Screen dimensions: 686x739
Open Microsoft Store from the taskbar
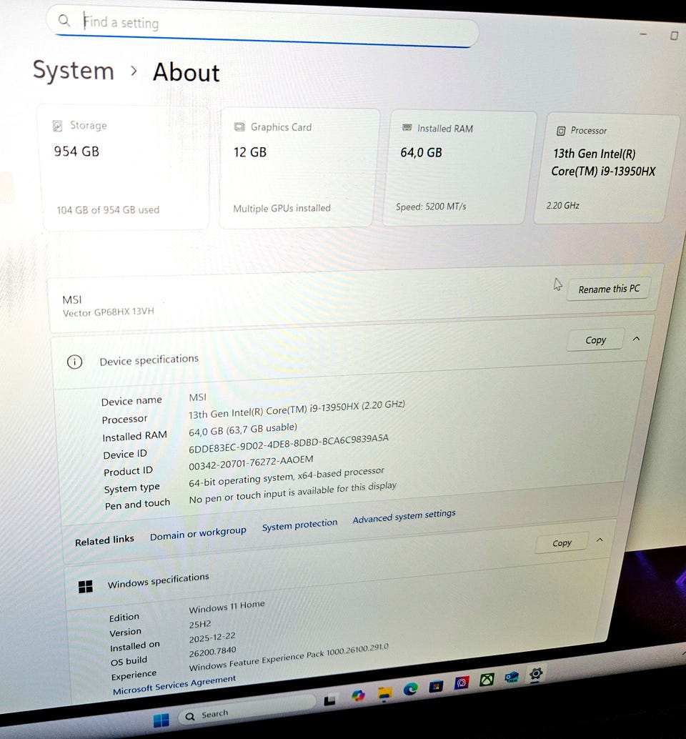coord(436,685)
